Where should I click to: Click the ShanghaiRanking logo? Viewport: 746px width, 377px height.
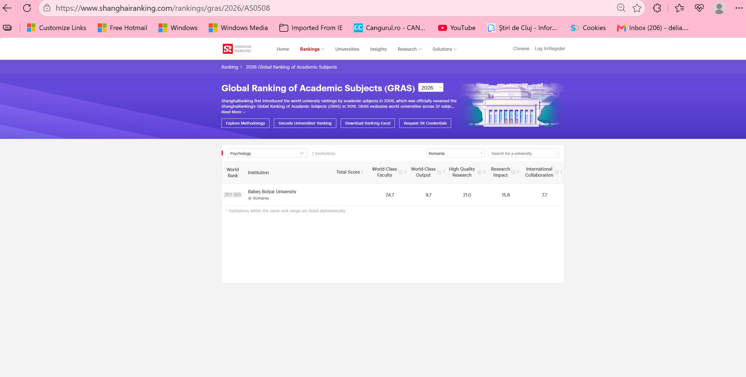tap(237, 49)
